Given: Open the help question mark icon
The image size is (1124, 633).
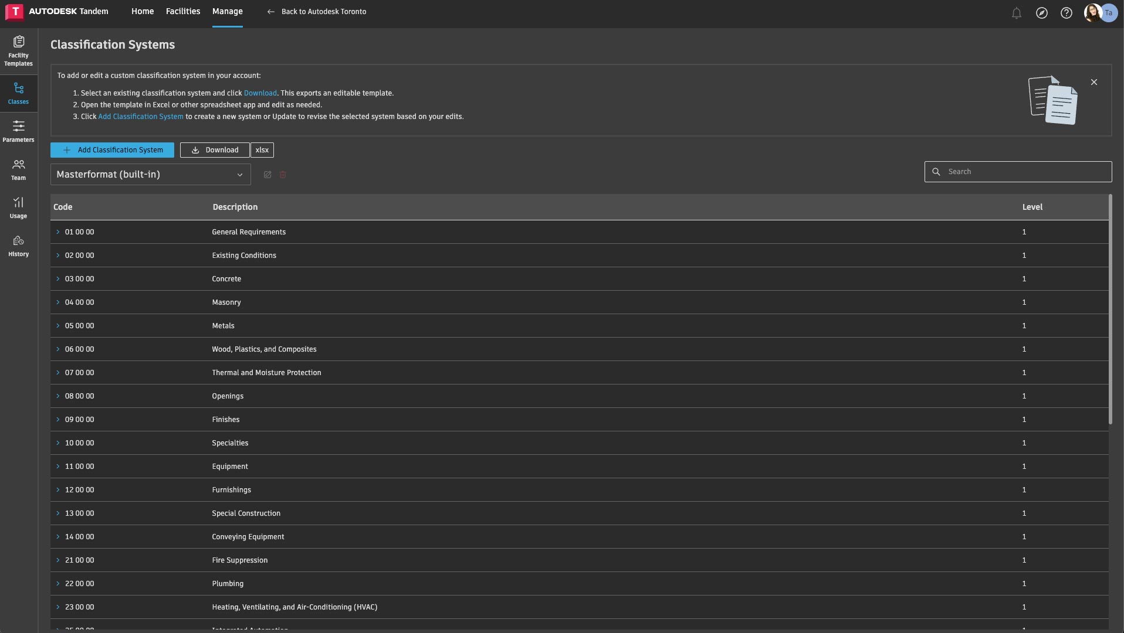Looking at the screenshot, I should coord(1066,13).
